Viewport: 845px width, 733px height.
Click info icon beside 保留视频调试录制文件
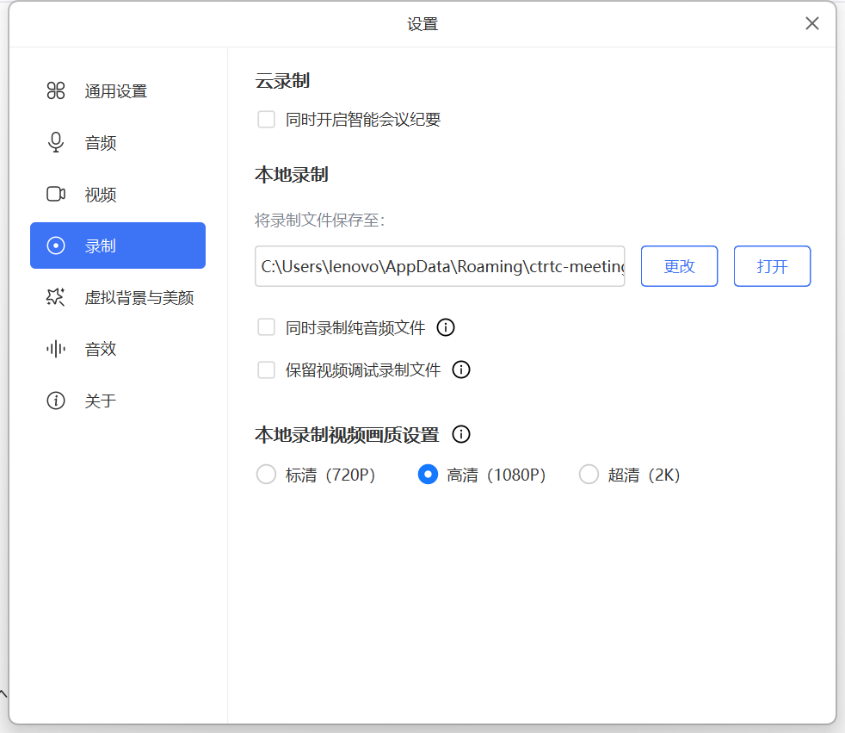tap(461, 370)
